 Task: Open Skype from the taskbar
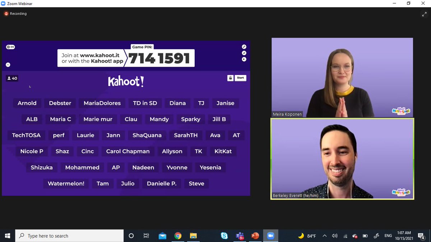click(x=224, y=236)
